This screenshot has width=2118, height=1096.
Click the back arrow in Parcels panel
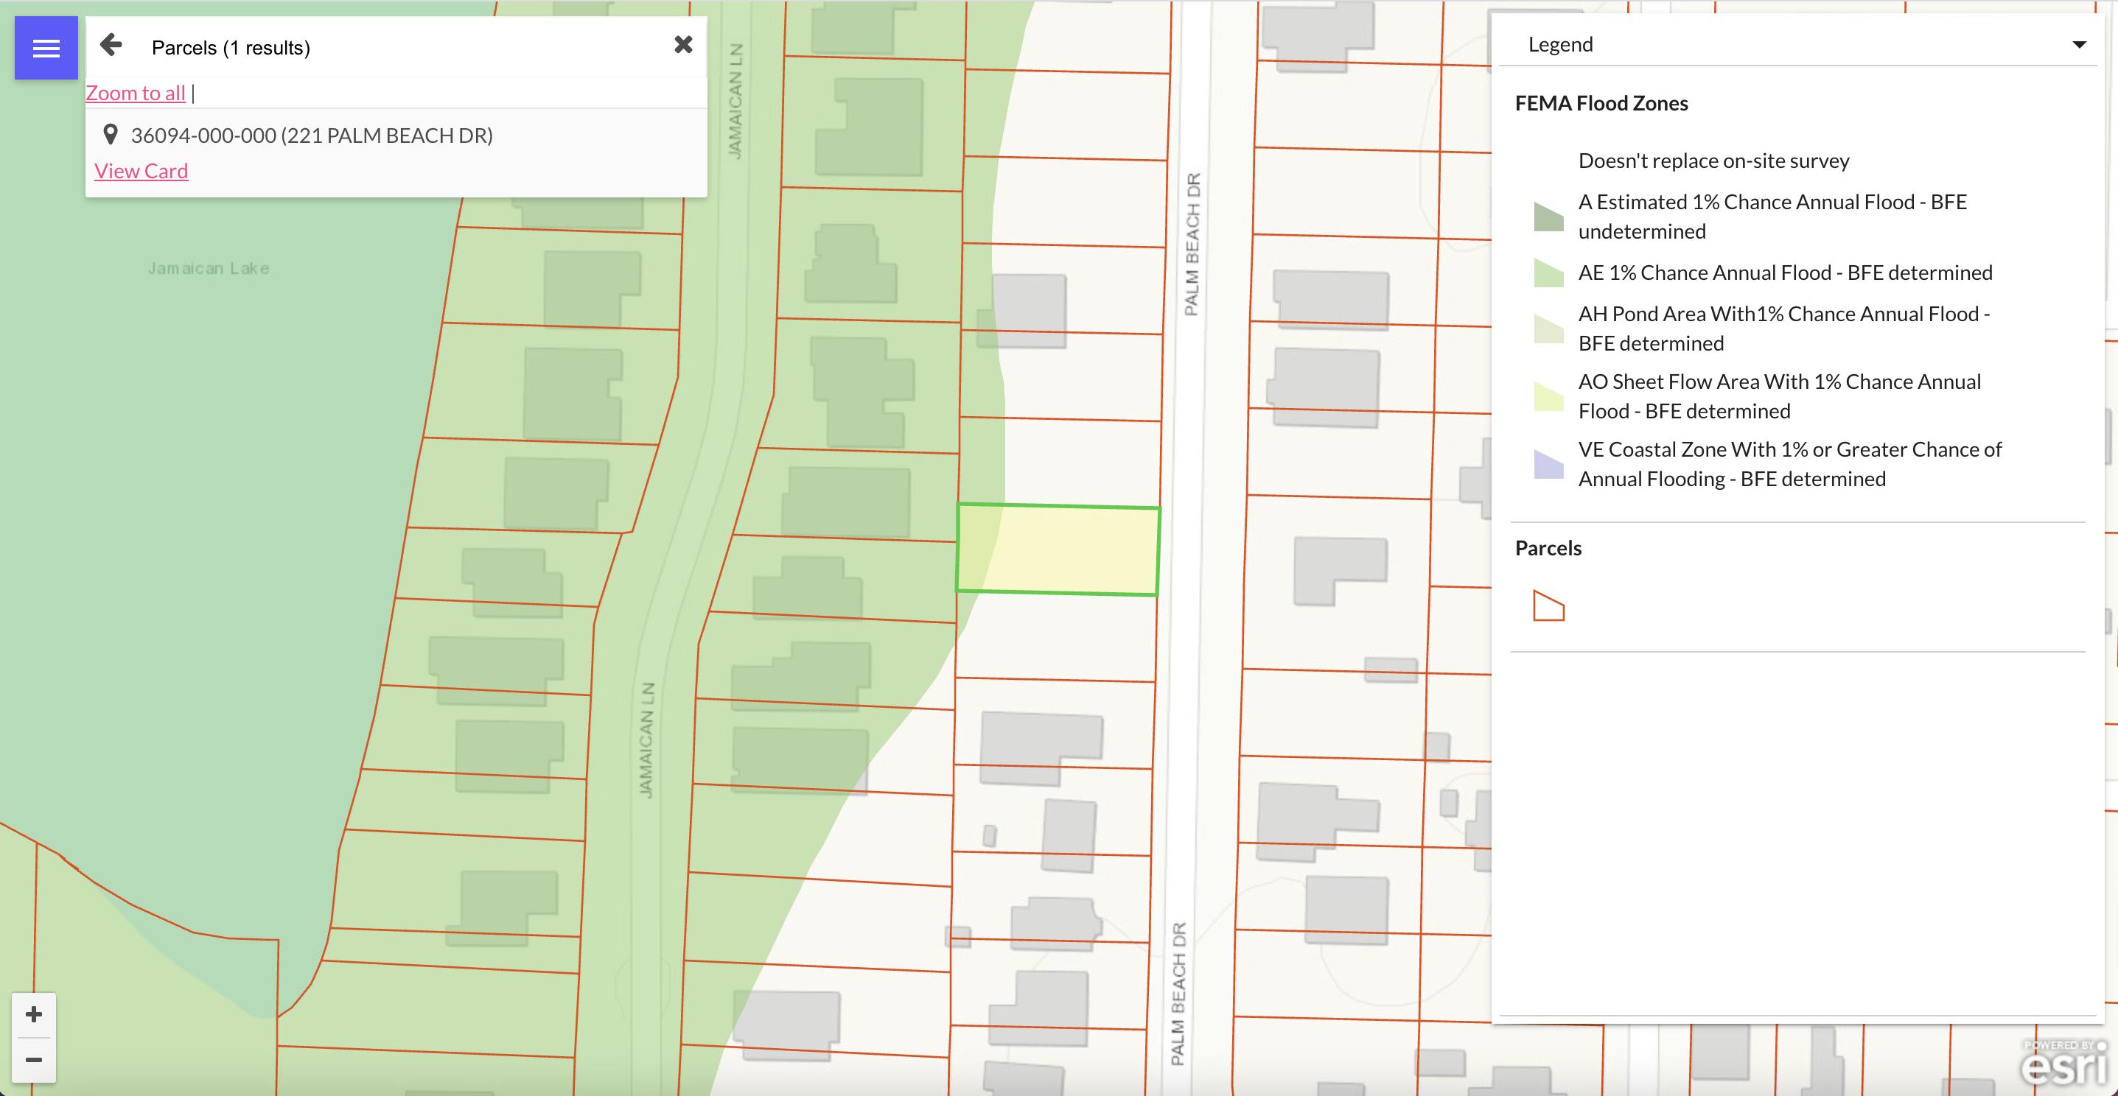(x=111, y=45)
